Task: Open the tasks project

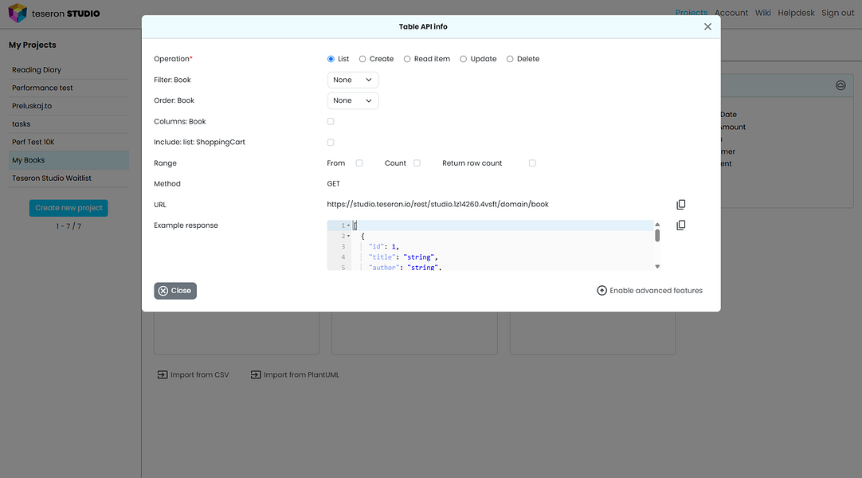Action: pyautogui.click(x=69, y=124)
